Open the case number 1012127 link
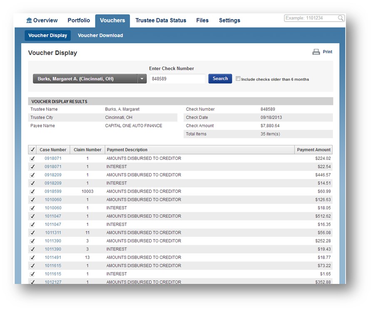Viewport: 373px width, 311px height. 53,282
